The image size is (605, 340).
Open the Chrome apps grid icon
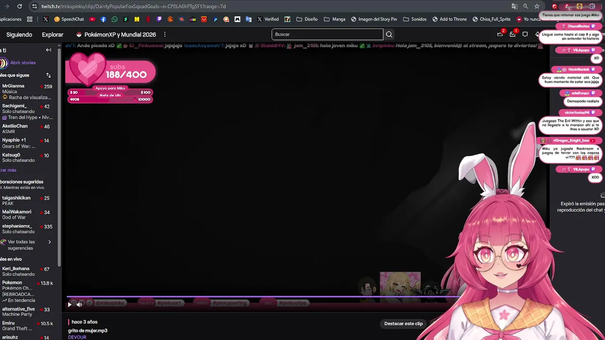pyautogui.click(x=30, y=19)
